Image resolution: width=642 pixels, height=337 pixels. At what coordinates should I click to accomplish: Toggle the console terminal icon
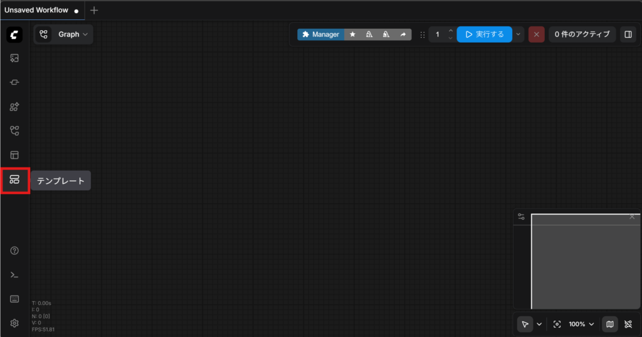14,275
